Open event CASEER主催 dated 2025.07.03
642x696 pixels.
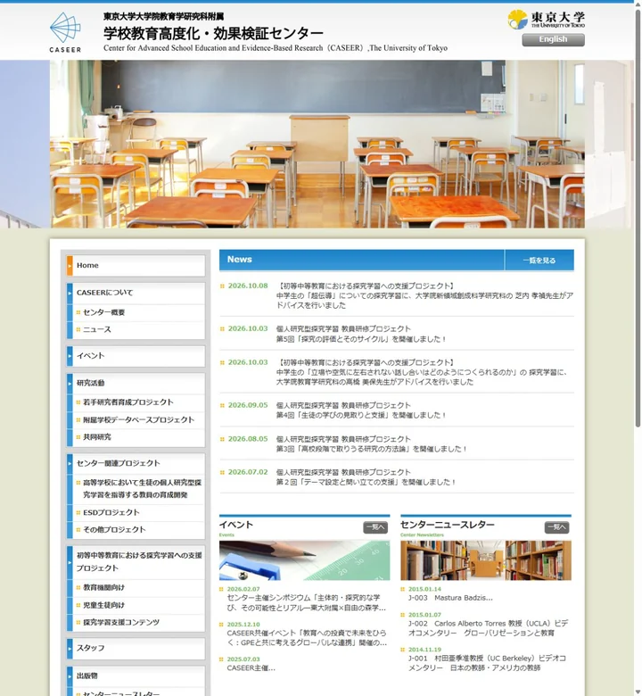pyautogui.click(x=251, y=668)
